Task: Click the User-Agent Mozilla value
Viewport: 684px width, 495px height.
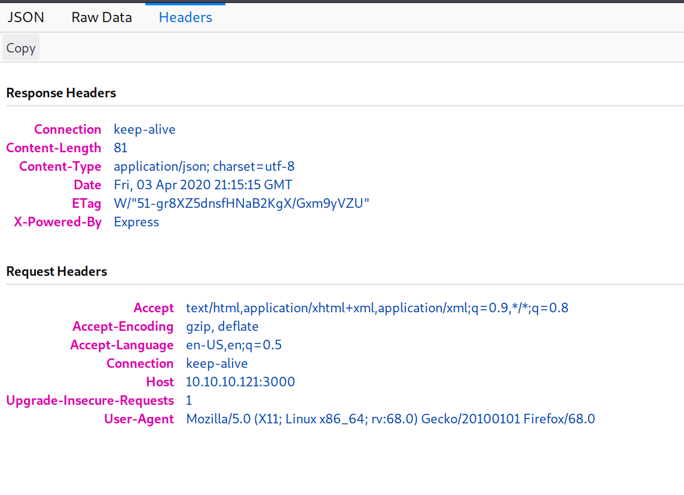Action: coord(390,419)
